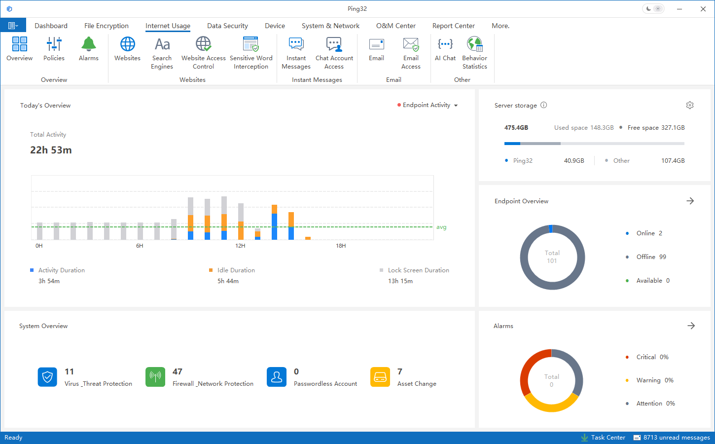Switch to the Data Security tab
Screen dimensions: 715x444
tap(227, 26)
